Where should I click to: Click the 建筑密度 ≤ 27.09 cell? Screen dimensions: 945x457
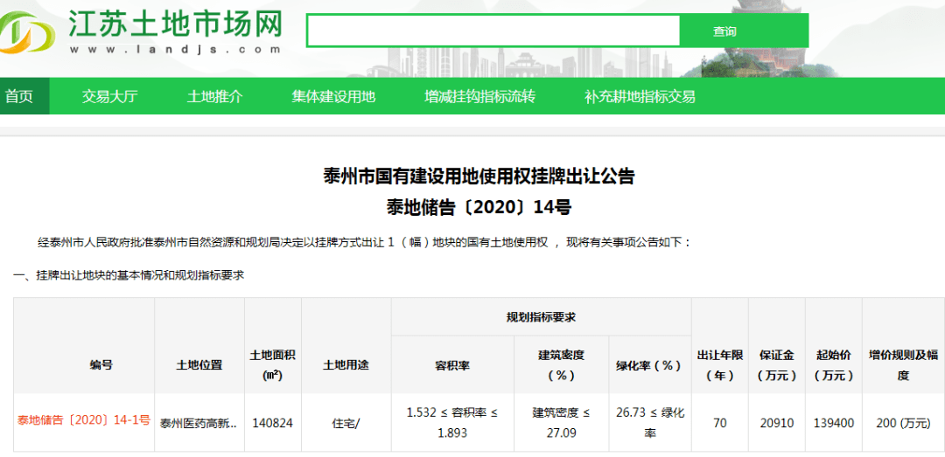coord(561,423)
